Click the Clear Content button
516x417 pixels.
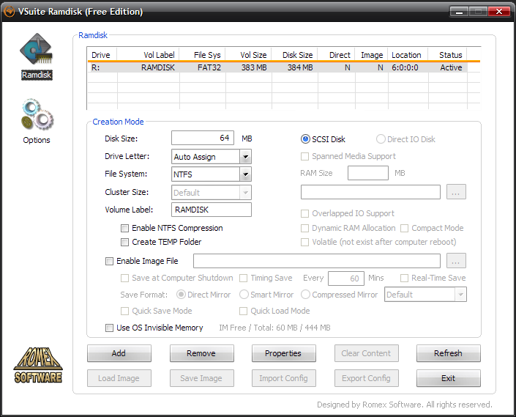click(366, 353)
